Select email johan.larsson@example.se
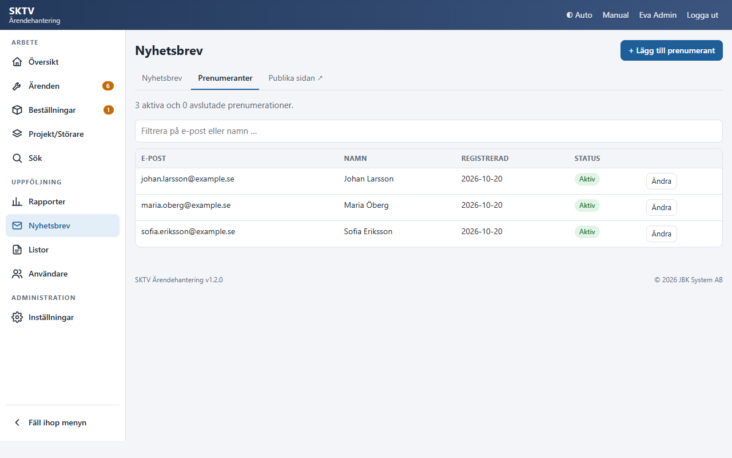 (x=188, y=179)
